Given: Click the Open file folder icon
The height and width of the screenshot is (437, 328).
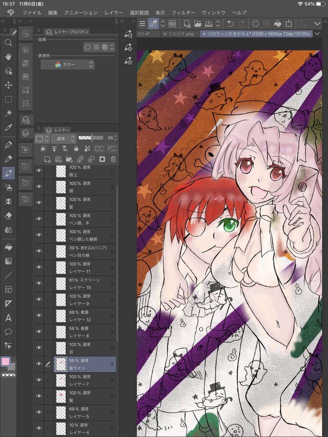Looking at the screenshot, I should pyautogui.click(x=198, y=24).
